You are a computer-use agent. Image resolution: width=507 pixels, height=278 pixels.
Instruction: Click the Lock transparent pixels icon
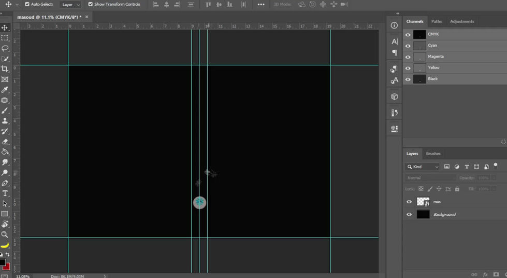(421, 189)
